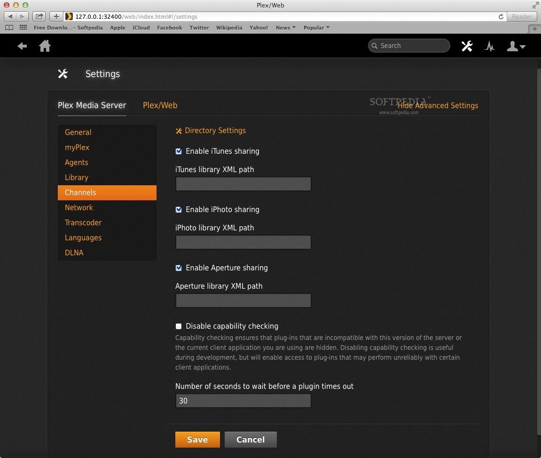Open the Twitter bookmark
The height and width of the screenshot is (458, 541).
click(199, 28)
